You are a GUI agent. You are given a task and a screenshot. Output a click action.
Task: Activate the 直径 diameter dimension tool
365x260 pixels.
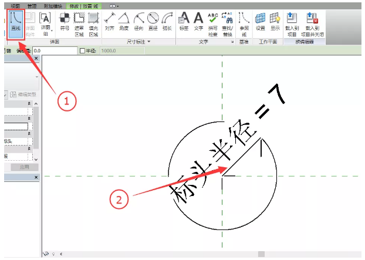[153, 22]
